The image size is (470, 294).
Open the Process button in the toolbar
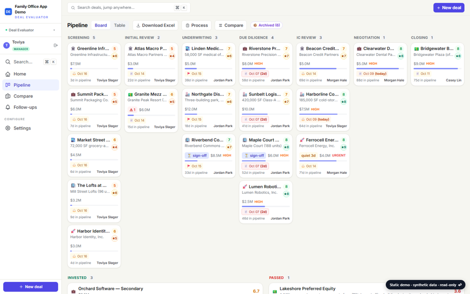(x=197, y=26)
